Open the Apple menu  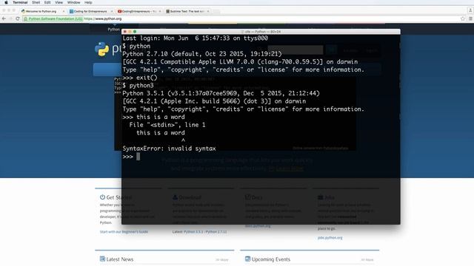pos(6,2)
